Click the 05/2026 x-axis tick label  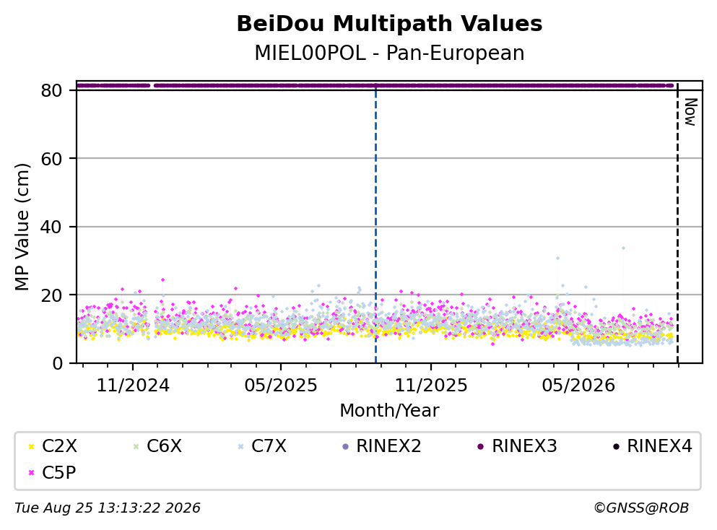[578, 386]
